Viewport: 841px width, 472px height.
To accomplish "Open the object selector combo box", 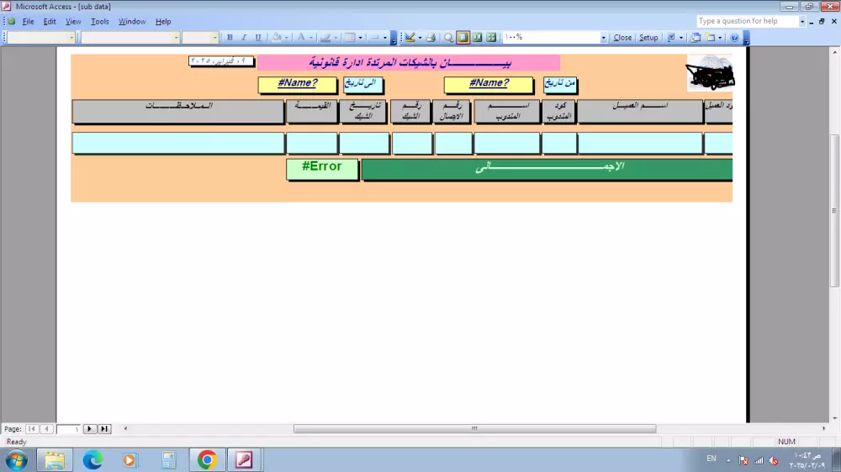I will click(x=40, y=38).
